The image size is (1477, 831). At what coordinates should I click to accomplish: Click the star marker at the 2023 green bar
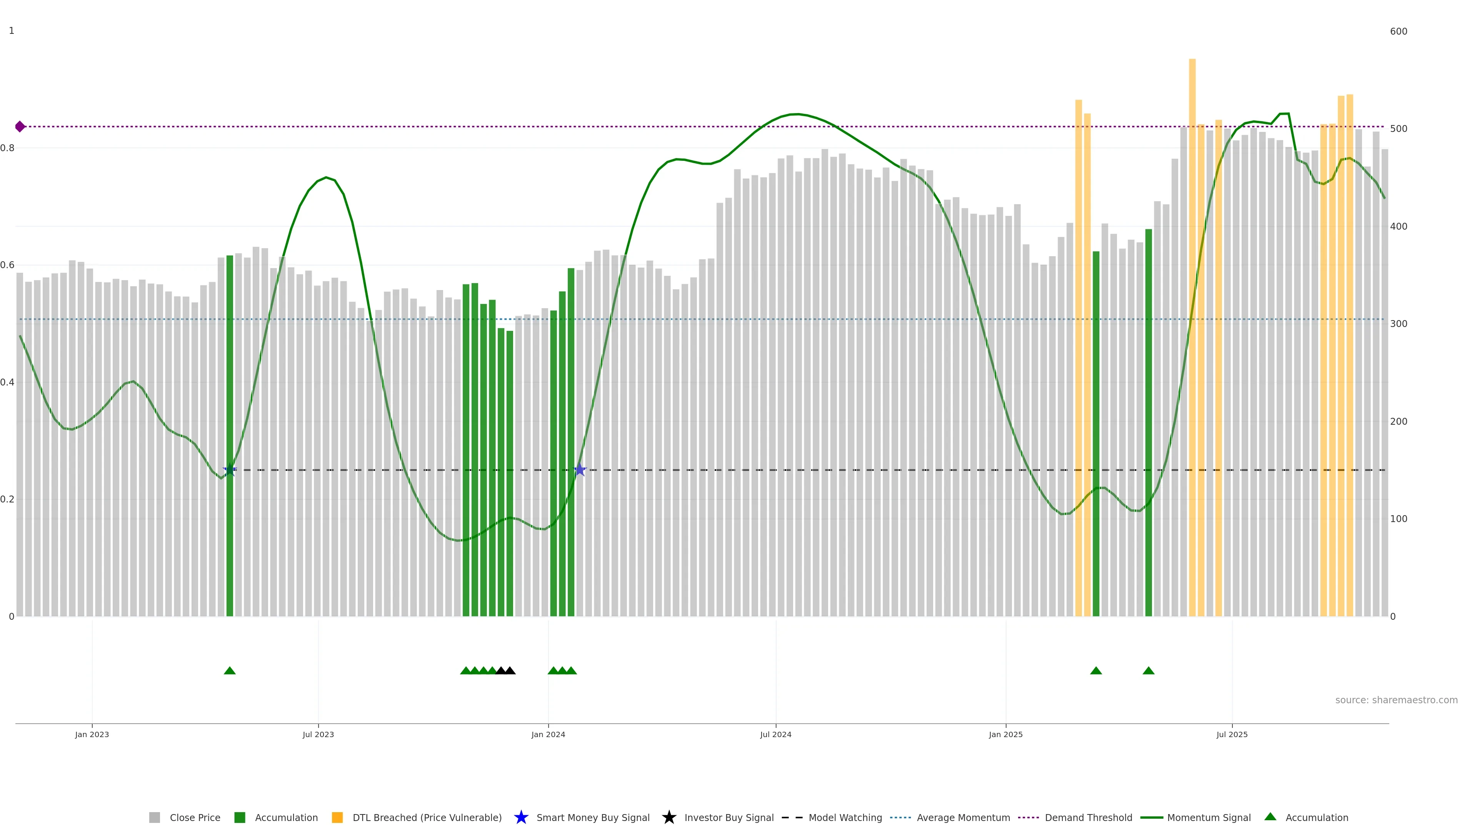229,470
